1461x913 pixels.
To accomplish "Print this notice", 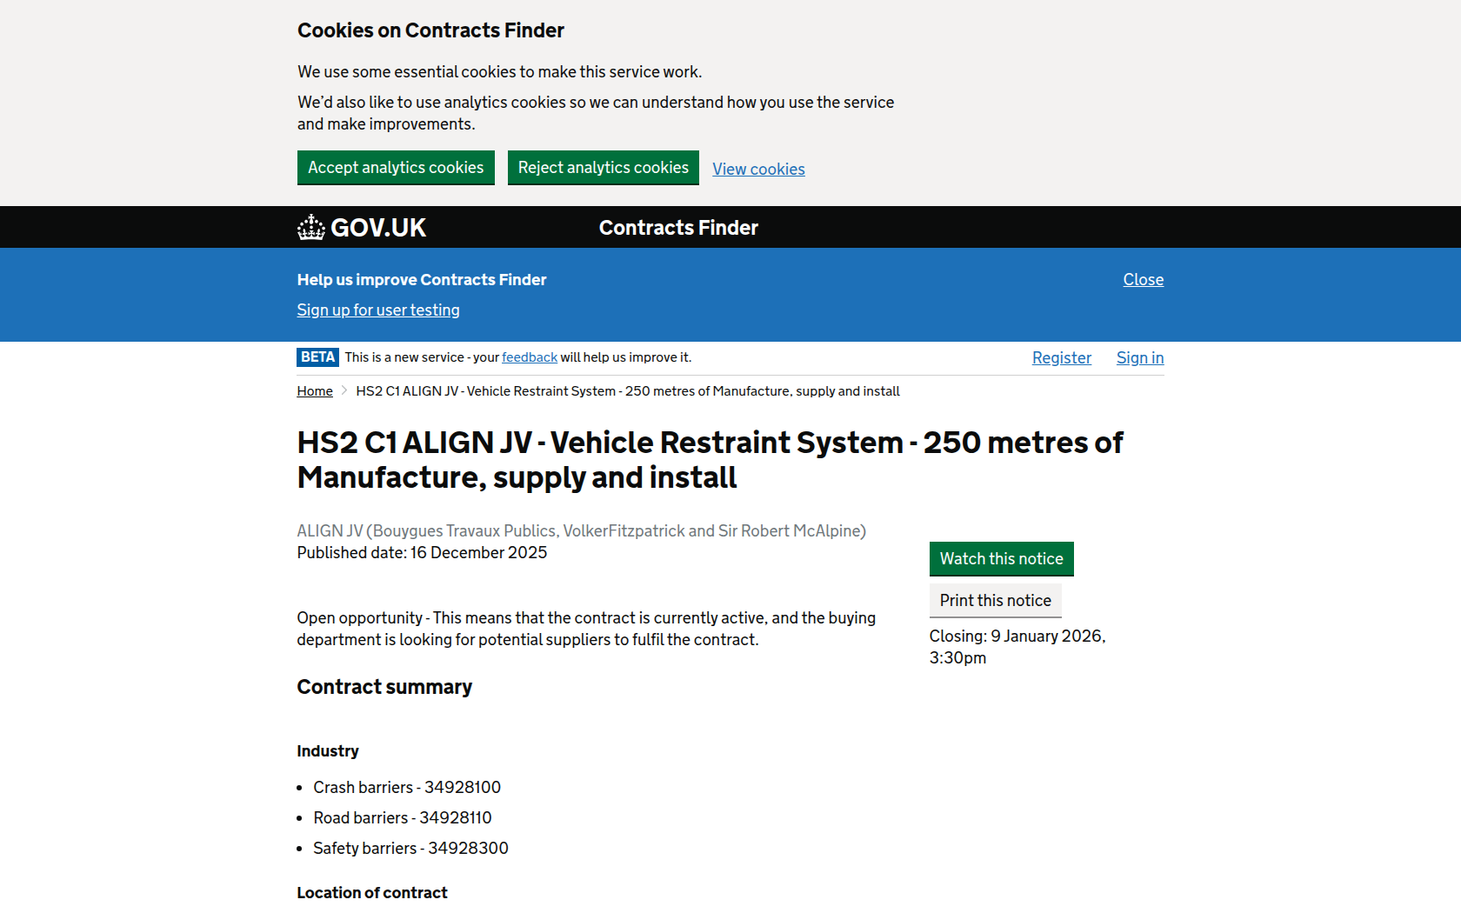I will coord(995,601).
